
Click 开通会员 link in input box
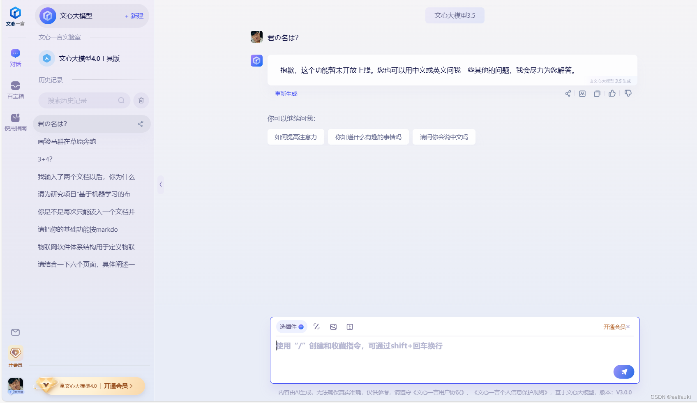tap(614, 327)
